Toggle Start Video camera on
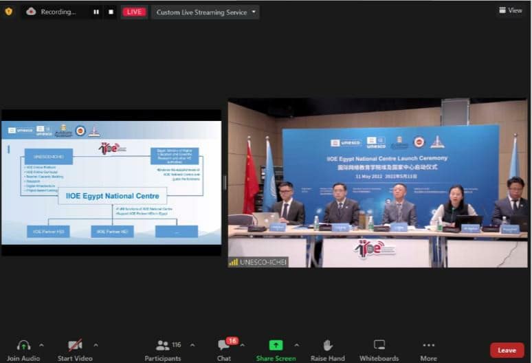The height and width of the screenshot is (363, 532). coord(75,346)
